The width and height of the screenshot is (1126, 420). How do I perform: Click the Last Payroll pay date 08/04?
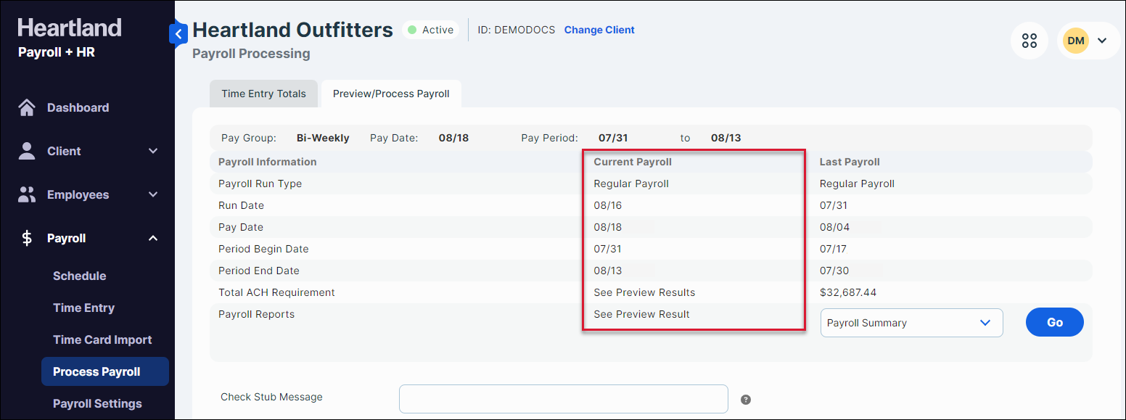tap(834, 227)
